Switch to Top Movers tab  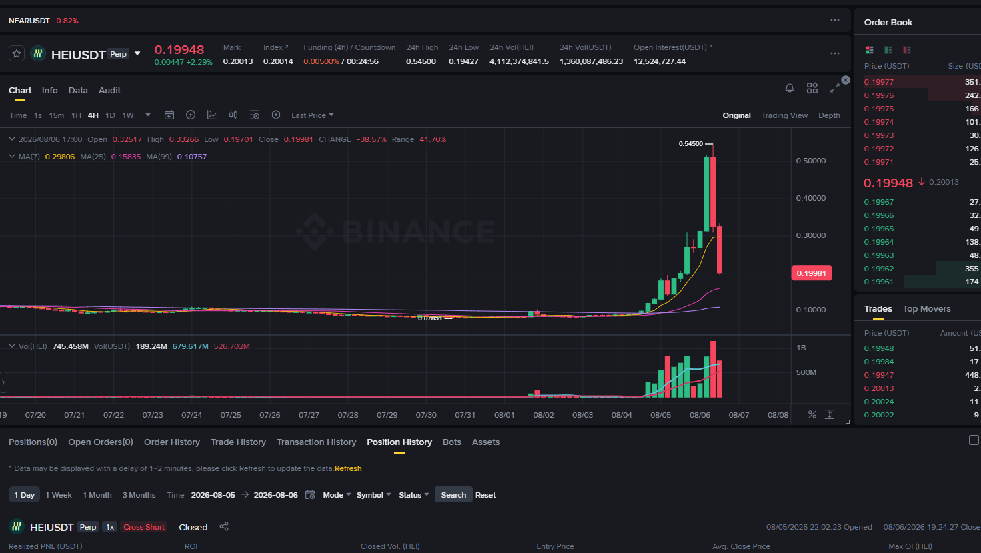pos(927,308)
